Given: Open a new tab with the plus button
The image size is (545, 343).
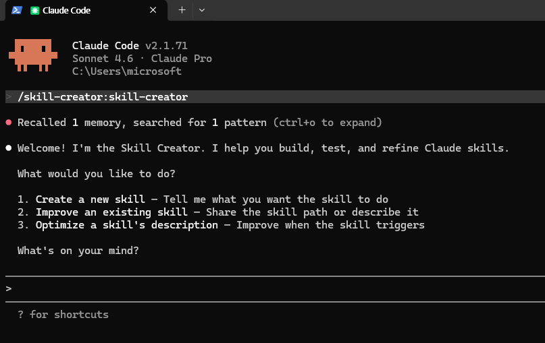Looking at the screenshot, I should pyautogui.click(x=182, y=10).
